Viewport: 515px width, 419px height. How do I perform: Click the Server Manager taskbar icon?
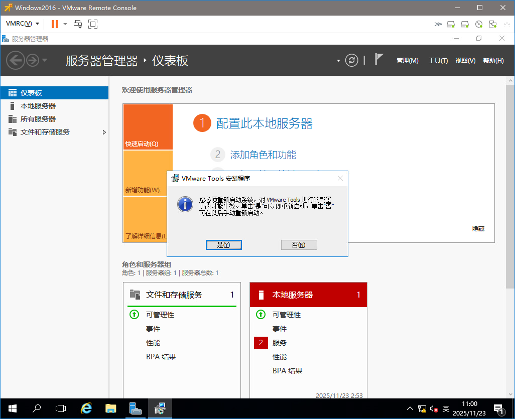point(136,409)
